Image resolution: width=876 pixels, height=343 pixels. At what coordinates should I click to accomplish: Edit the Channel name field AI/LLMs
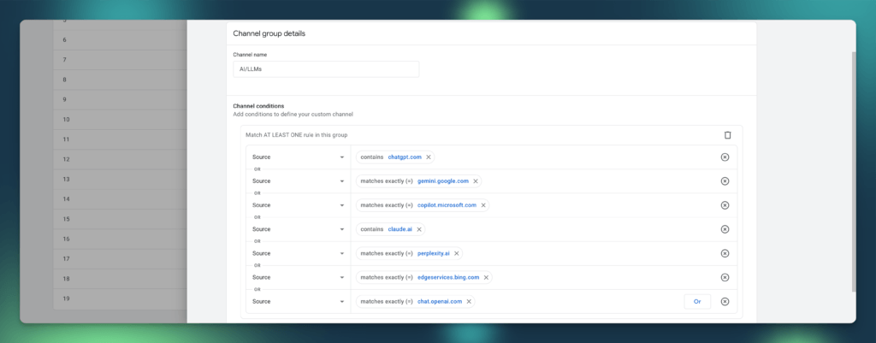click(326, 69)
